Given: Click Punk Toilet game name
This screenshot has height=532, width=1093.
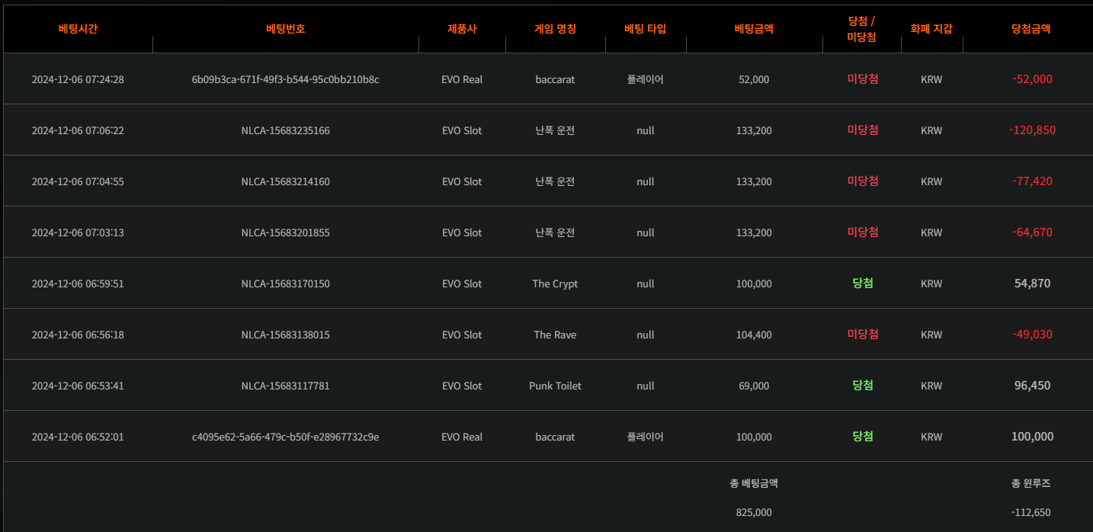Looking at the screenshot, I should (x=555, y=386).
